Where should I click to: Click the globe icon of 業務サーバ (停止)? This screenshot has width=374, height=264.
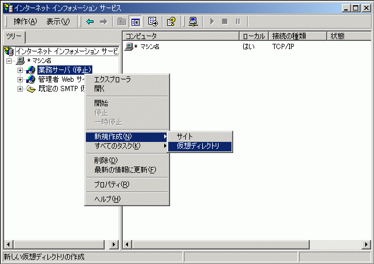[31, 70]
